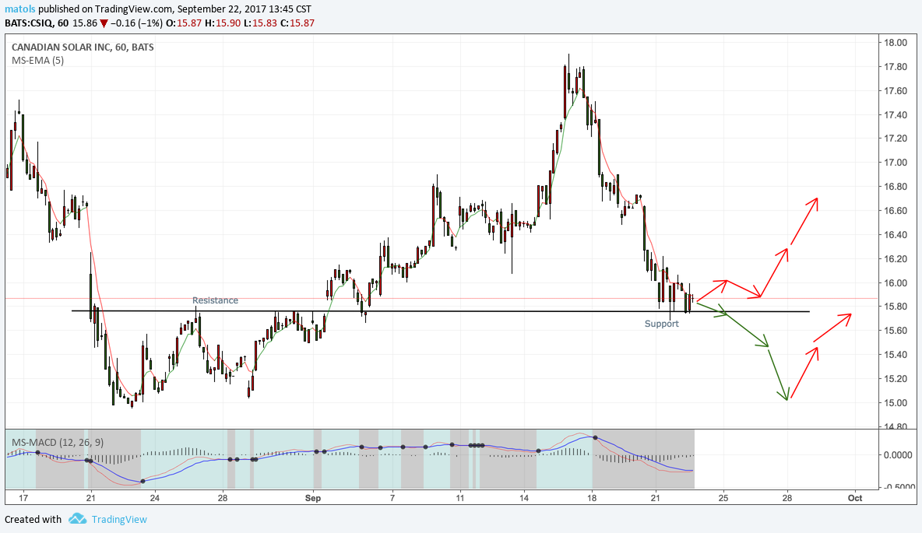Click the TradingView logo icon
The image size is (922, 533).
pyautogui.click(x=78, y=519)
